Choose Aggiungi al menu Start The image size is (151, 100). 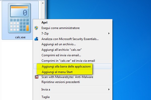(57, 72)
